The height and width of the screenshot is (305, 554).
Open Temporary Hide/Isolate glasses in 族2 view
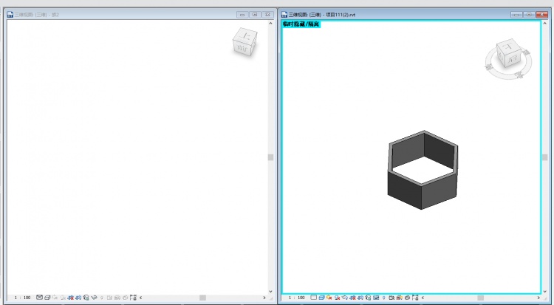pos(94,298)
